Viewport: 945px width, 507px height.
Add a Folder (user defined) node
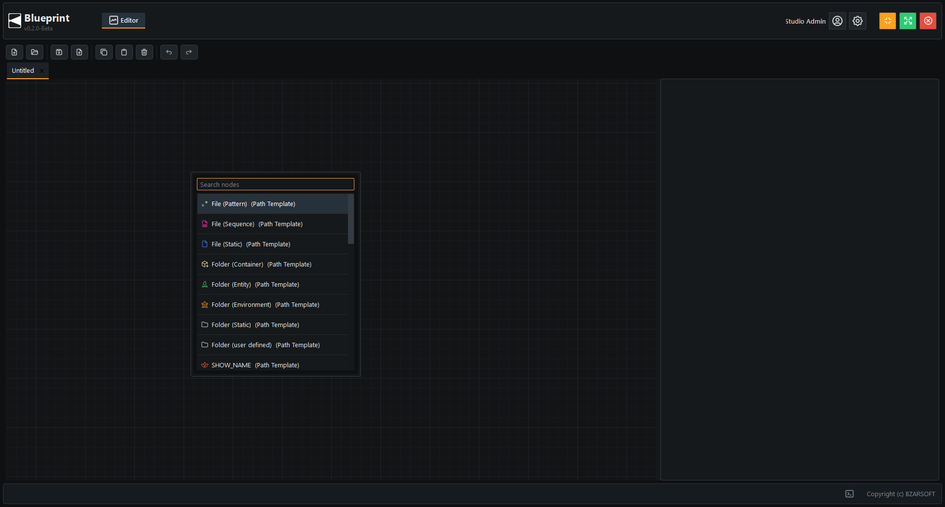tap(272, 345)
